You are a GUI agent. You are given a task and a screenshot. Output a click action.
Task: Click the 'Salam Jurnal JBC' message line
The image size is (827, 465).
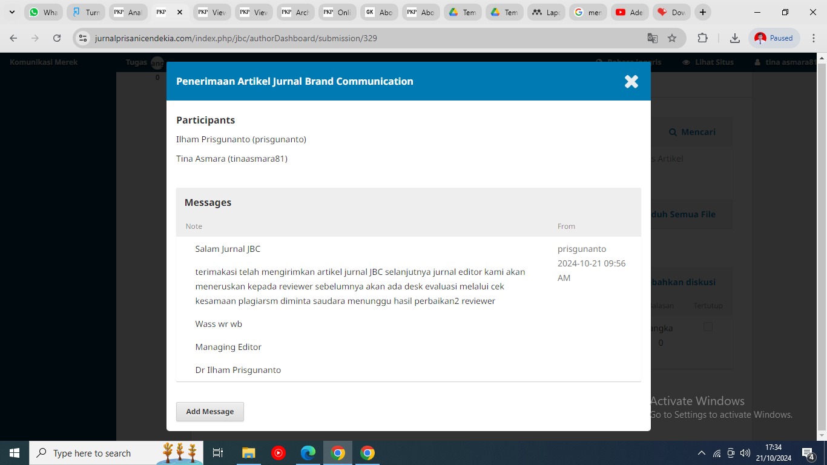228,249
